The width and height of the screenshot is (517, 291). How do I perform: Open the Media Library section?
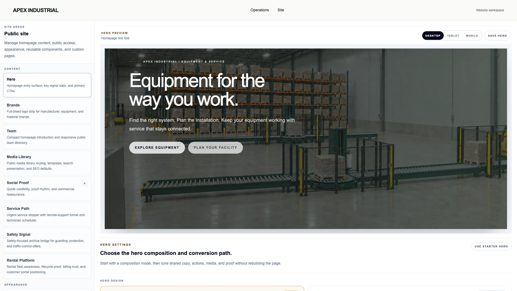tap(47, 163)
